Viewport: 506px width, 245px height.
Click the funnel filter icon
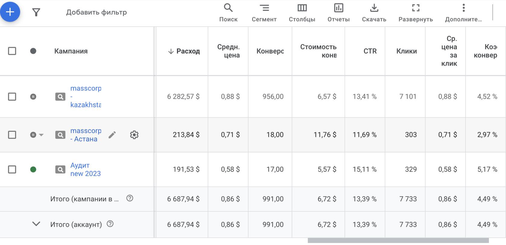coord(36,12)
